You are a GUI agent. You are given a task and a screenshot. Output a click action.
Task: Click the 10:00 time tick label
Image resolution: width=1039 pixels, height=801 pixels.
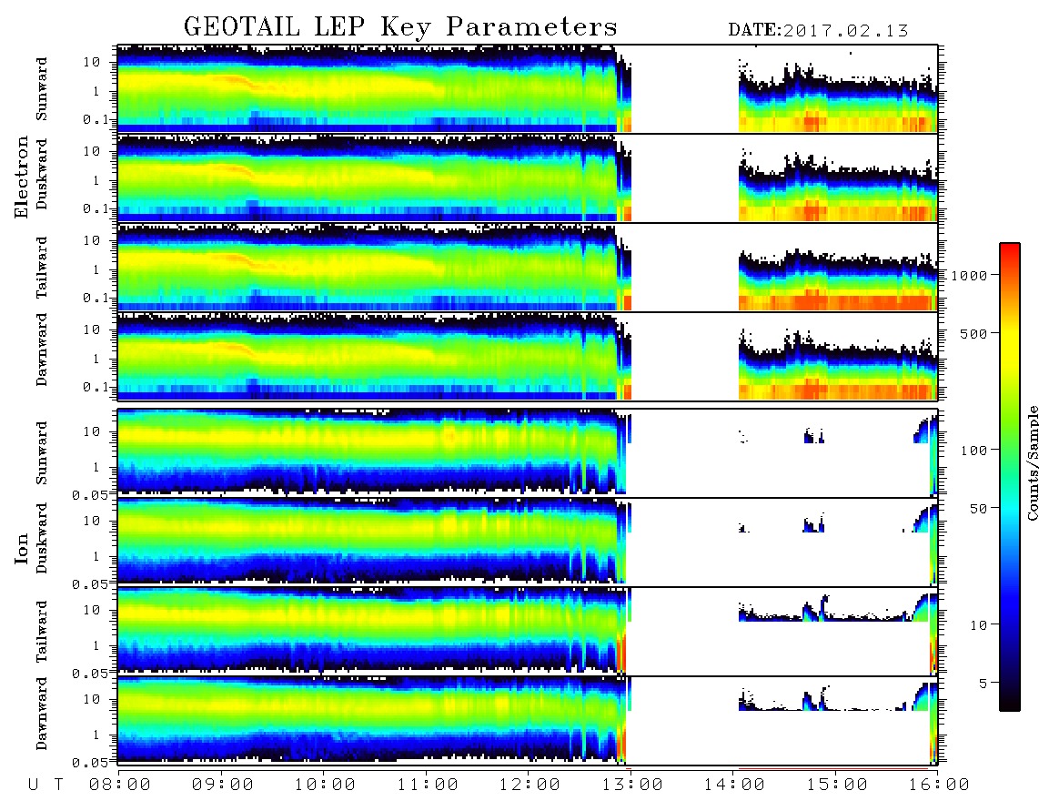(x=325, y=785)
